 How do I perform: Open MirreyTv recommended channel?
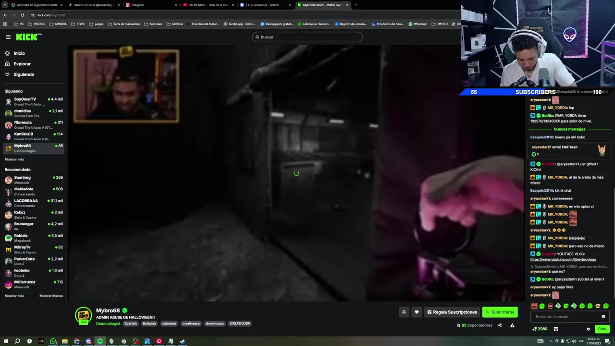pyautogui.click(x=34, y=249)
